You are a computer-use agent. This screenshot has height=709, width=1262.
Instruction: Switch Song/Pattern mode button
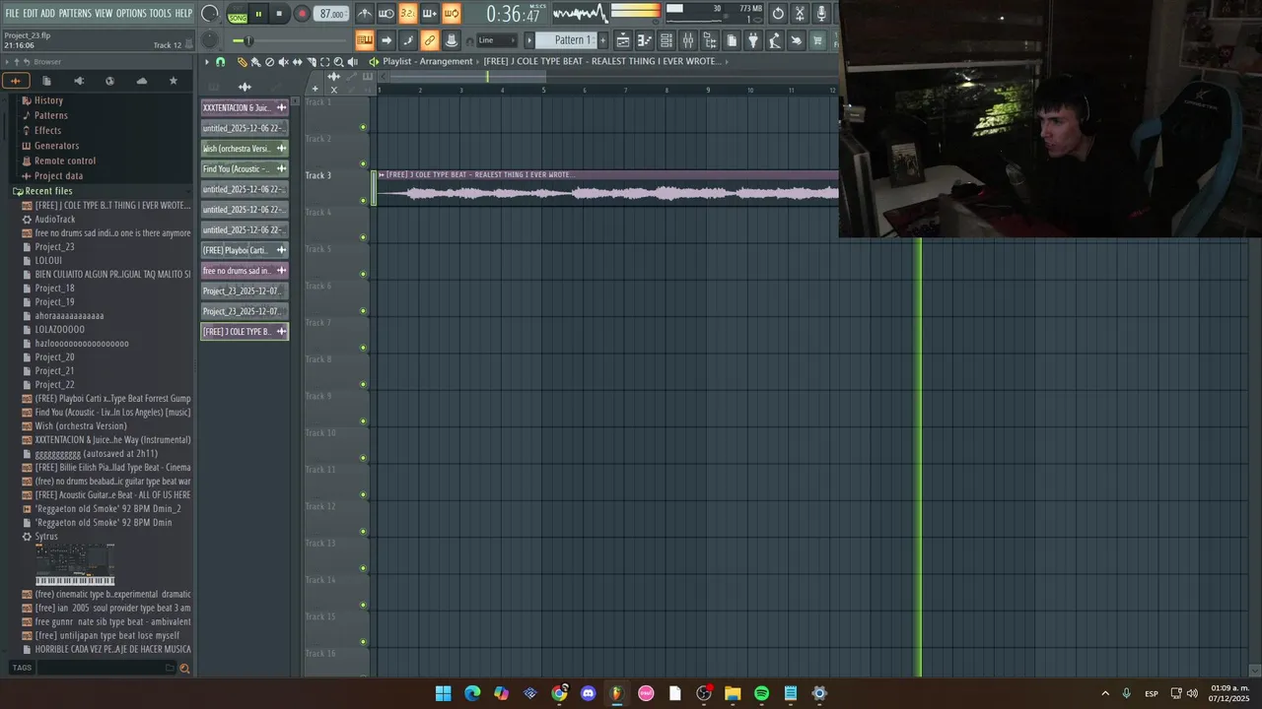(238, 14)
